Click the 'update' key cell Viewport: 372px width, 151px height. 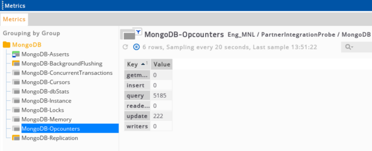click(137, 116)
